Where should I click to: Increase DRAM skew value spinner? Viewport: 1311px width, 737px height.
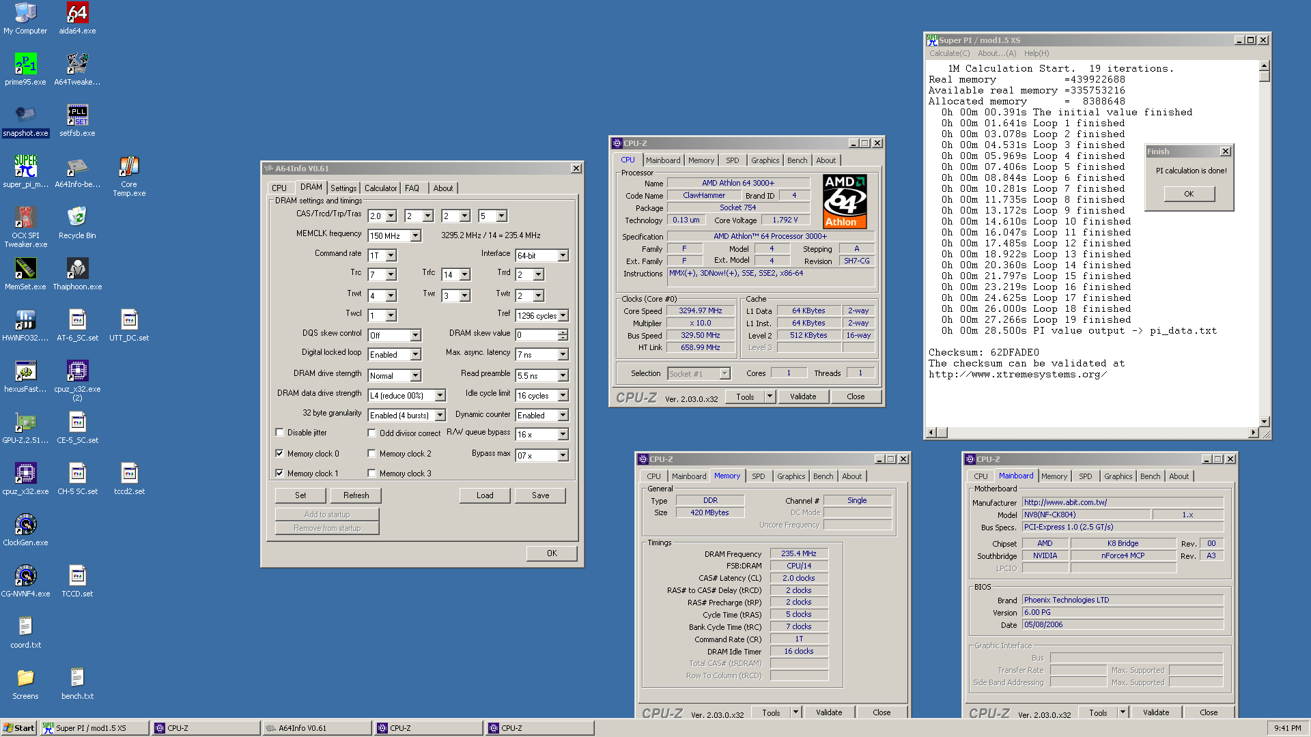[x=563, y=332]
